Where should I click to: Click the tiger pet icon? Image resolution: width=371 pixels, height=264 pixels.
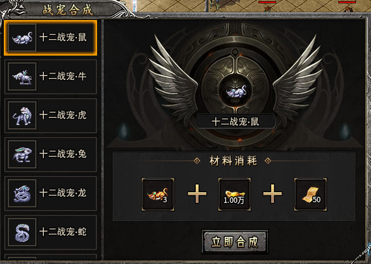click(22, 116)
